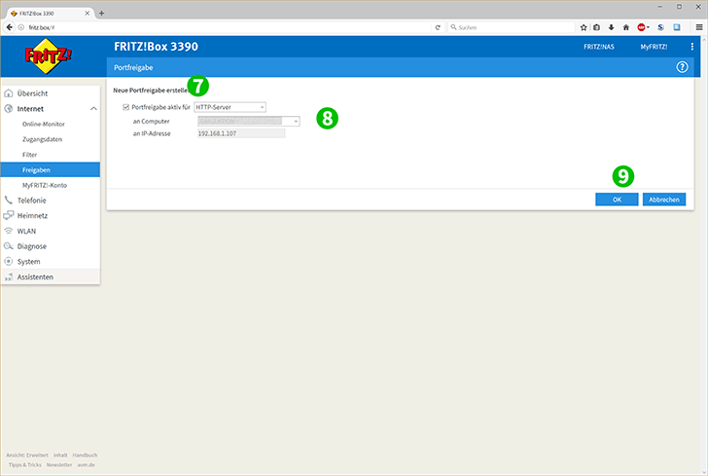This screenshot has height=476, width=708.
Task: Click the System gear icon
Action: 8,261
